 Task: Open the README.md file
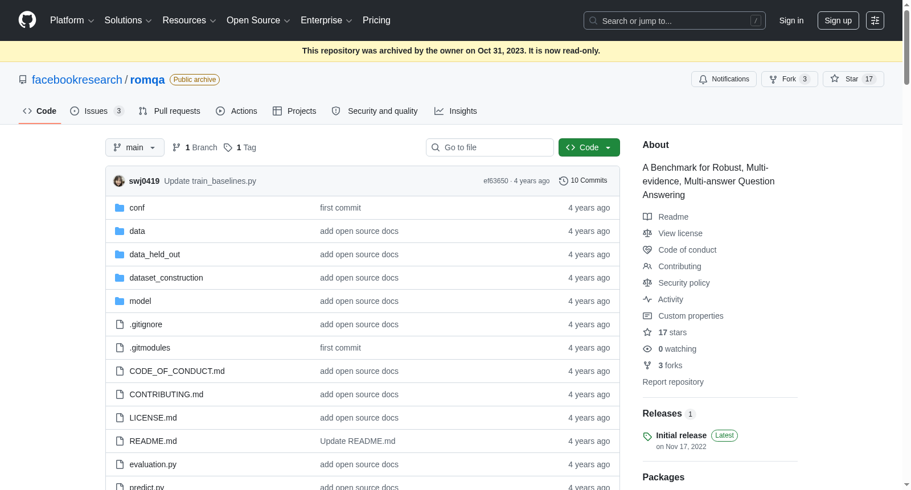pyautogui.click(x=153, y=441)
